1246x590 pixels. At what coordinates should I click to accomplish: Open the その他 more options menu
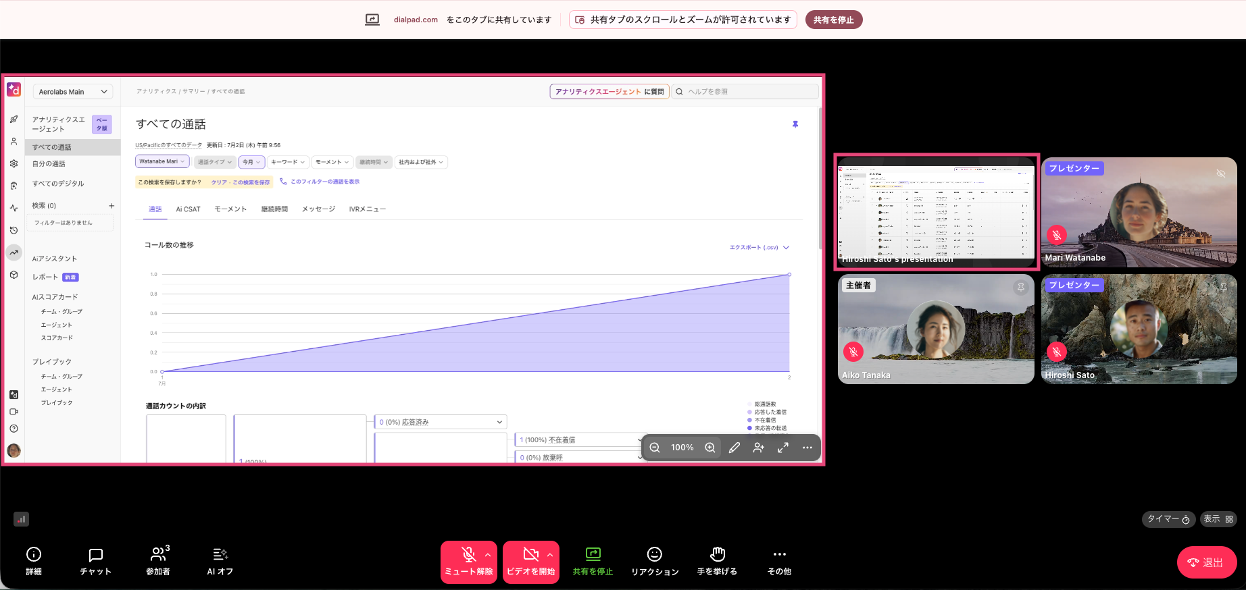click(779, 562)
